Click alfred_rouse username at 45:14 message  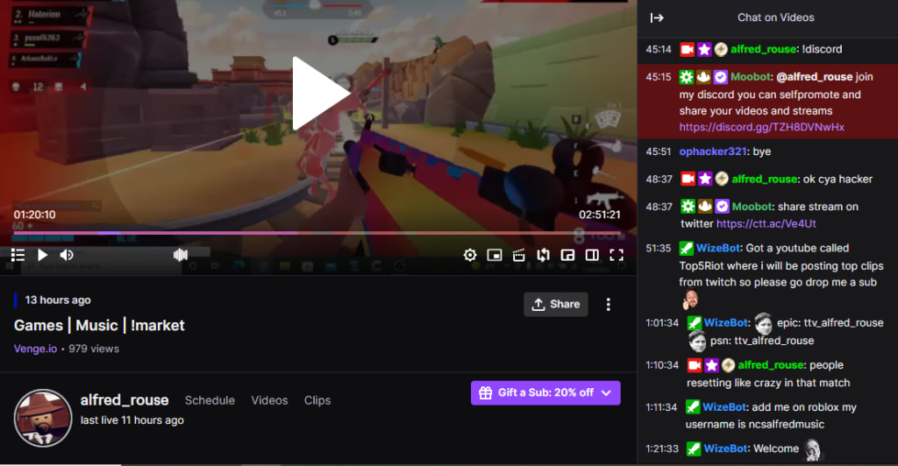pyautogui.click(x=764, y=49)
